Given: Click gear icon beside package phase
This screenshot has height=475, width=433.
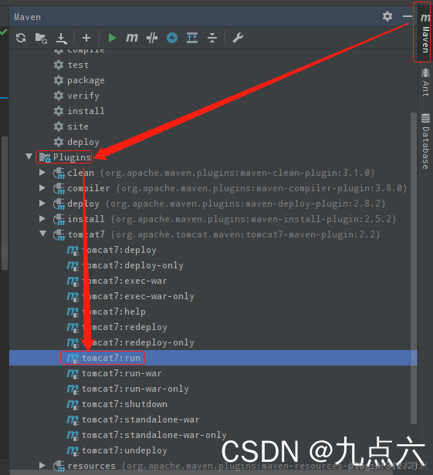Looking at the screenshot, I should 59,80.
